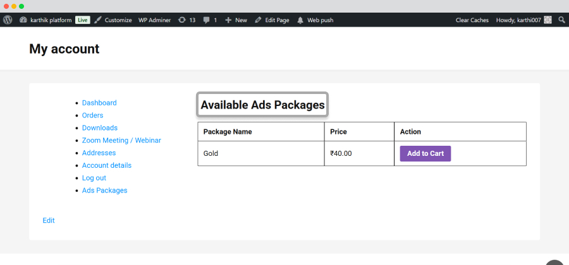This screenshot has width=569, height=265.
Task: Add the Gold package to cart
Action: click(425, 153)
